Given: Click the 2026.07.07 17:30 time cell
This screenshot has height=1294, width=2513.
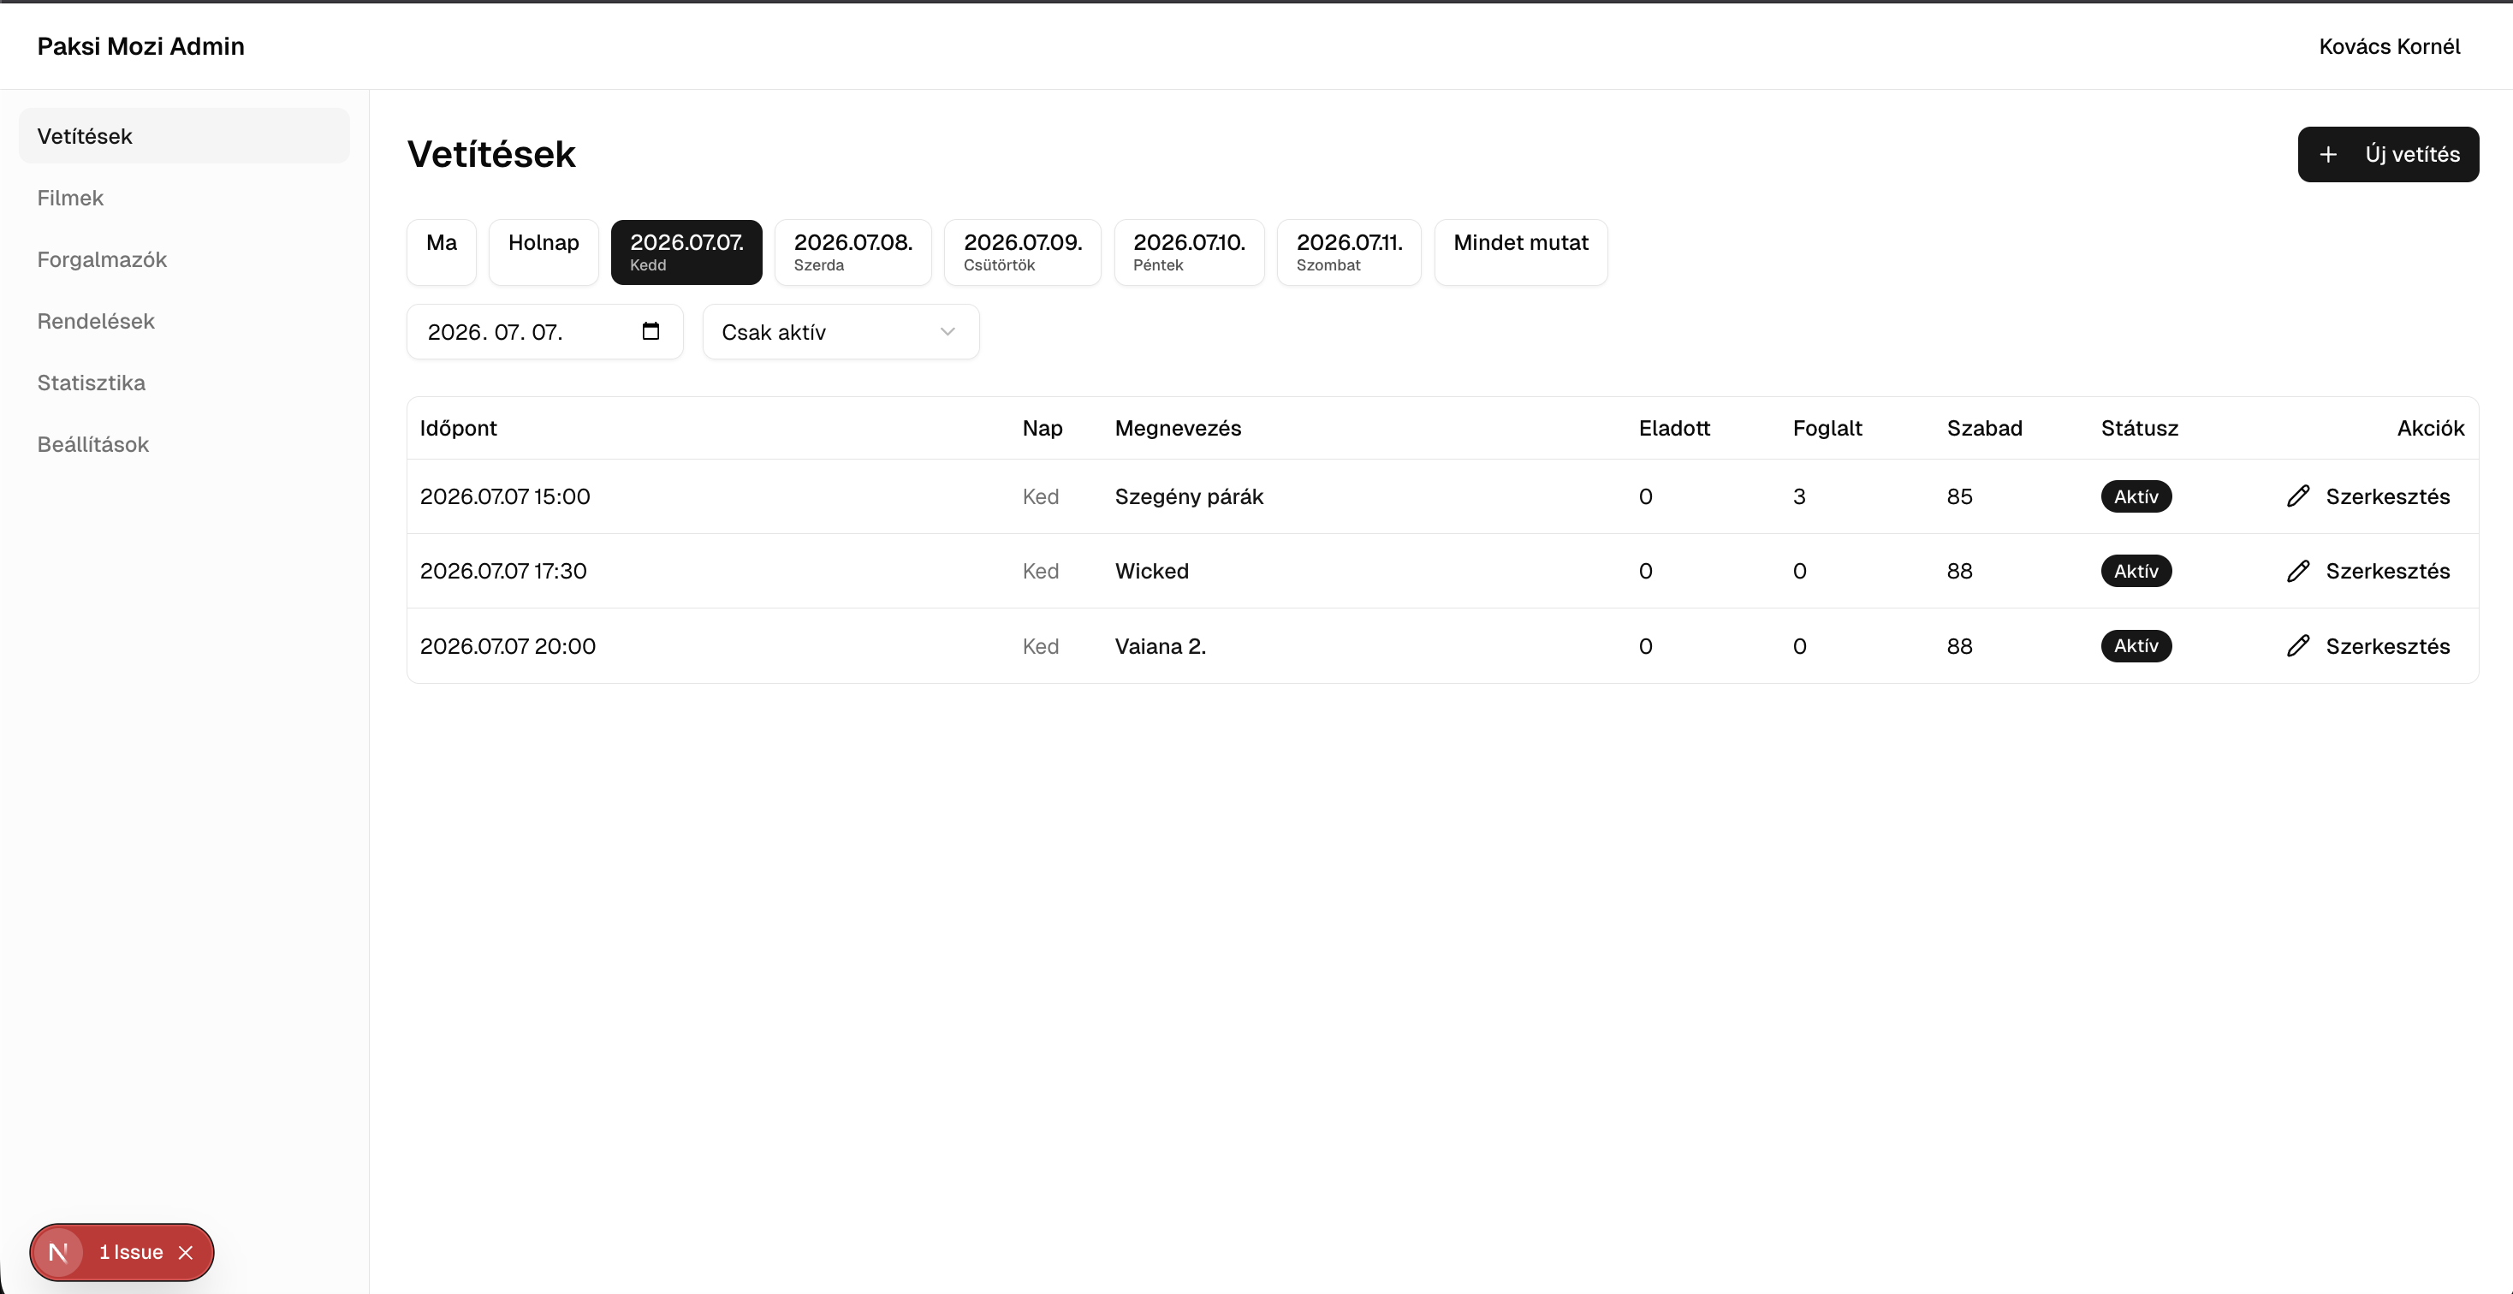Looking at the screenshot, I should tap(503, 572).
